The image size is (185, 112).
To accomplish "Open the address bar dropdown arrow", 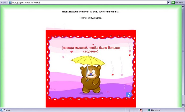I will click(x=169, y=2).
